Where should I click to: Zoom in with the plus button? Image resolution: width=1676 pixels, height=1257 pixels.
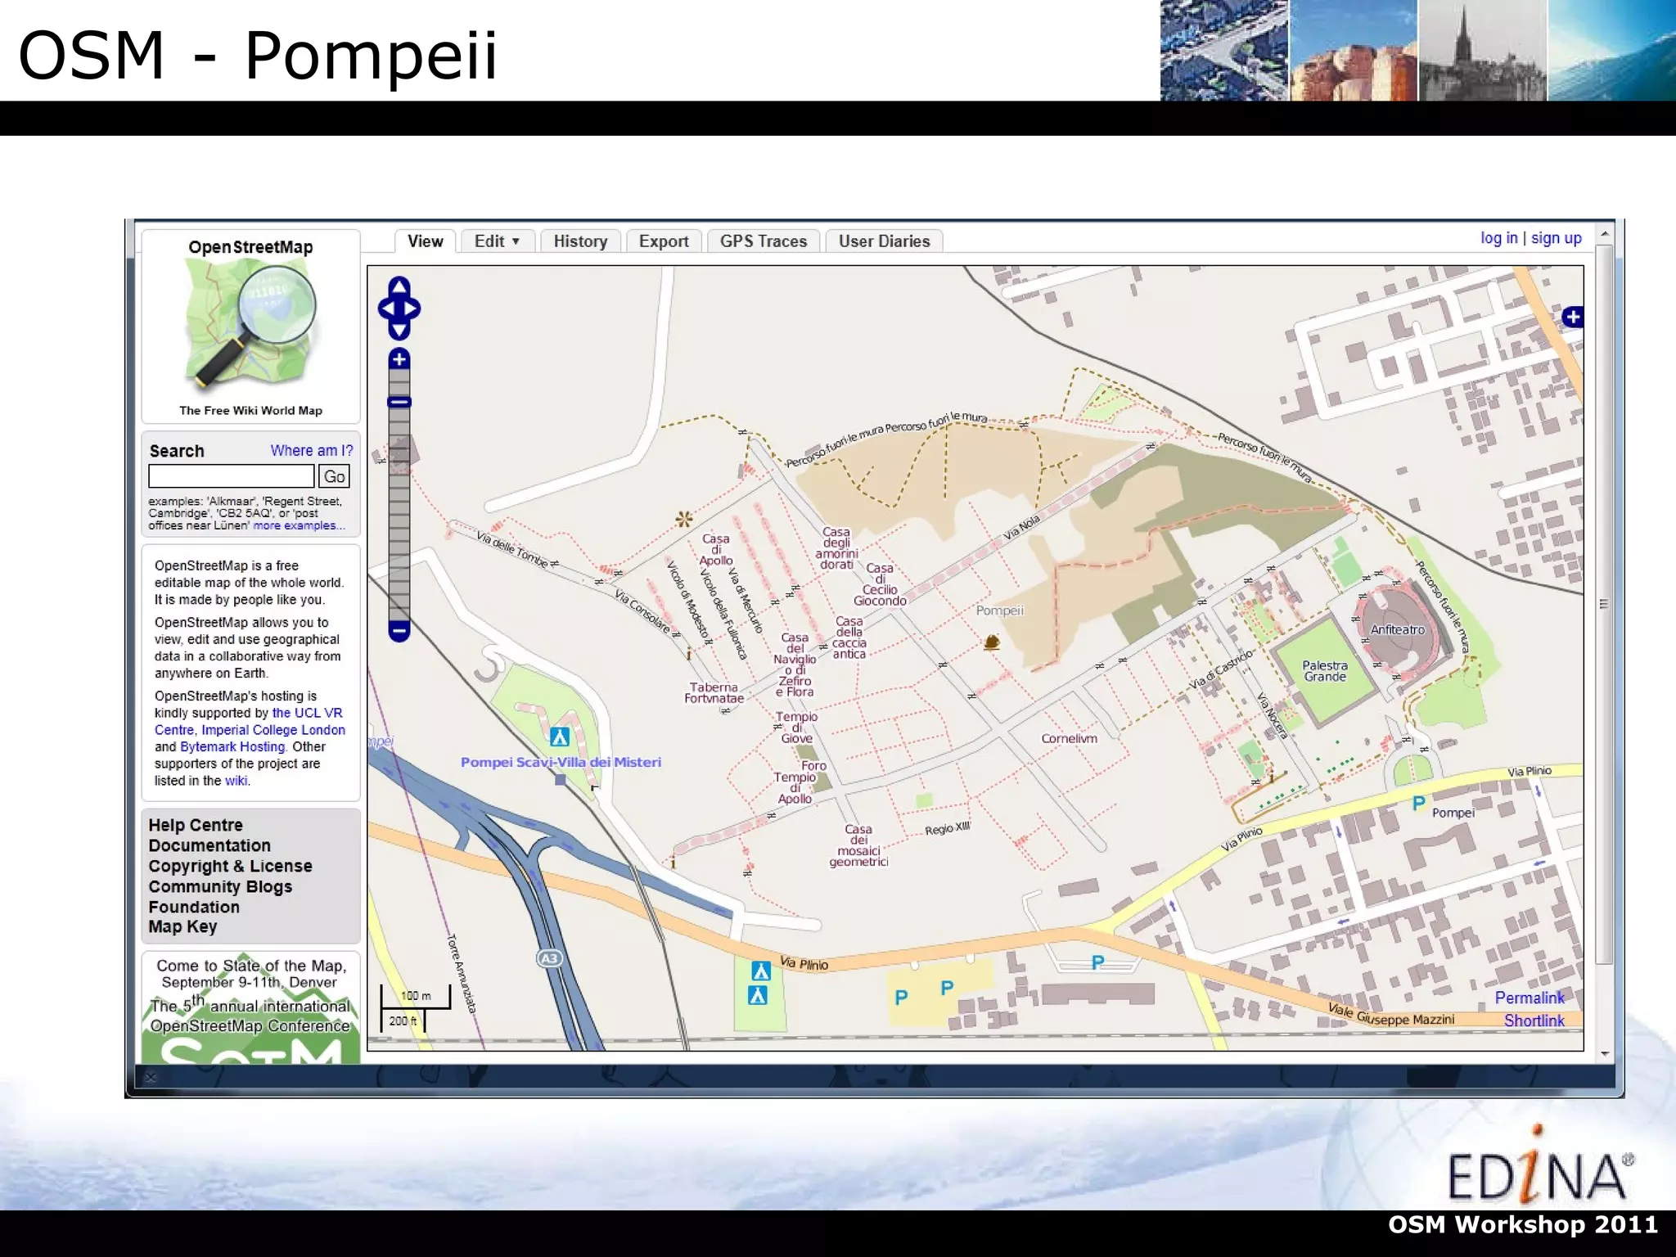[x=399, y=358]
